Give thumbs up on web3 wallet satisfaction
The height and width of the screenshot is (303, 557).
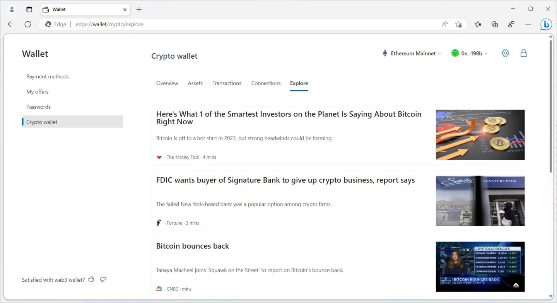(x=91, y=279)
